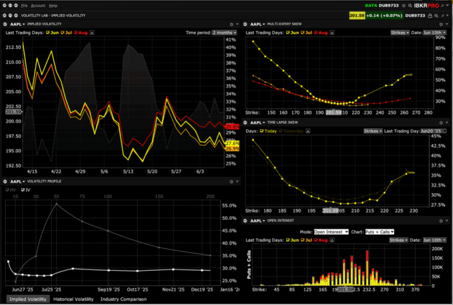Open Last Trading Day Jun20 '25 dropdown
This screenshot has width=453, height=305.
(x=433, y=131)
